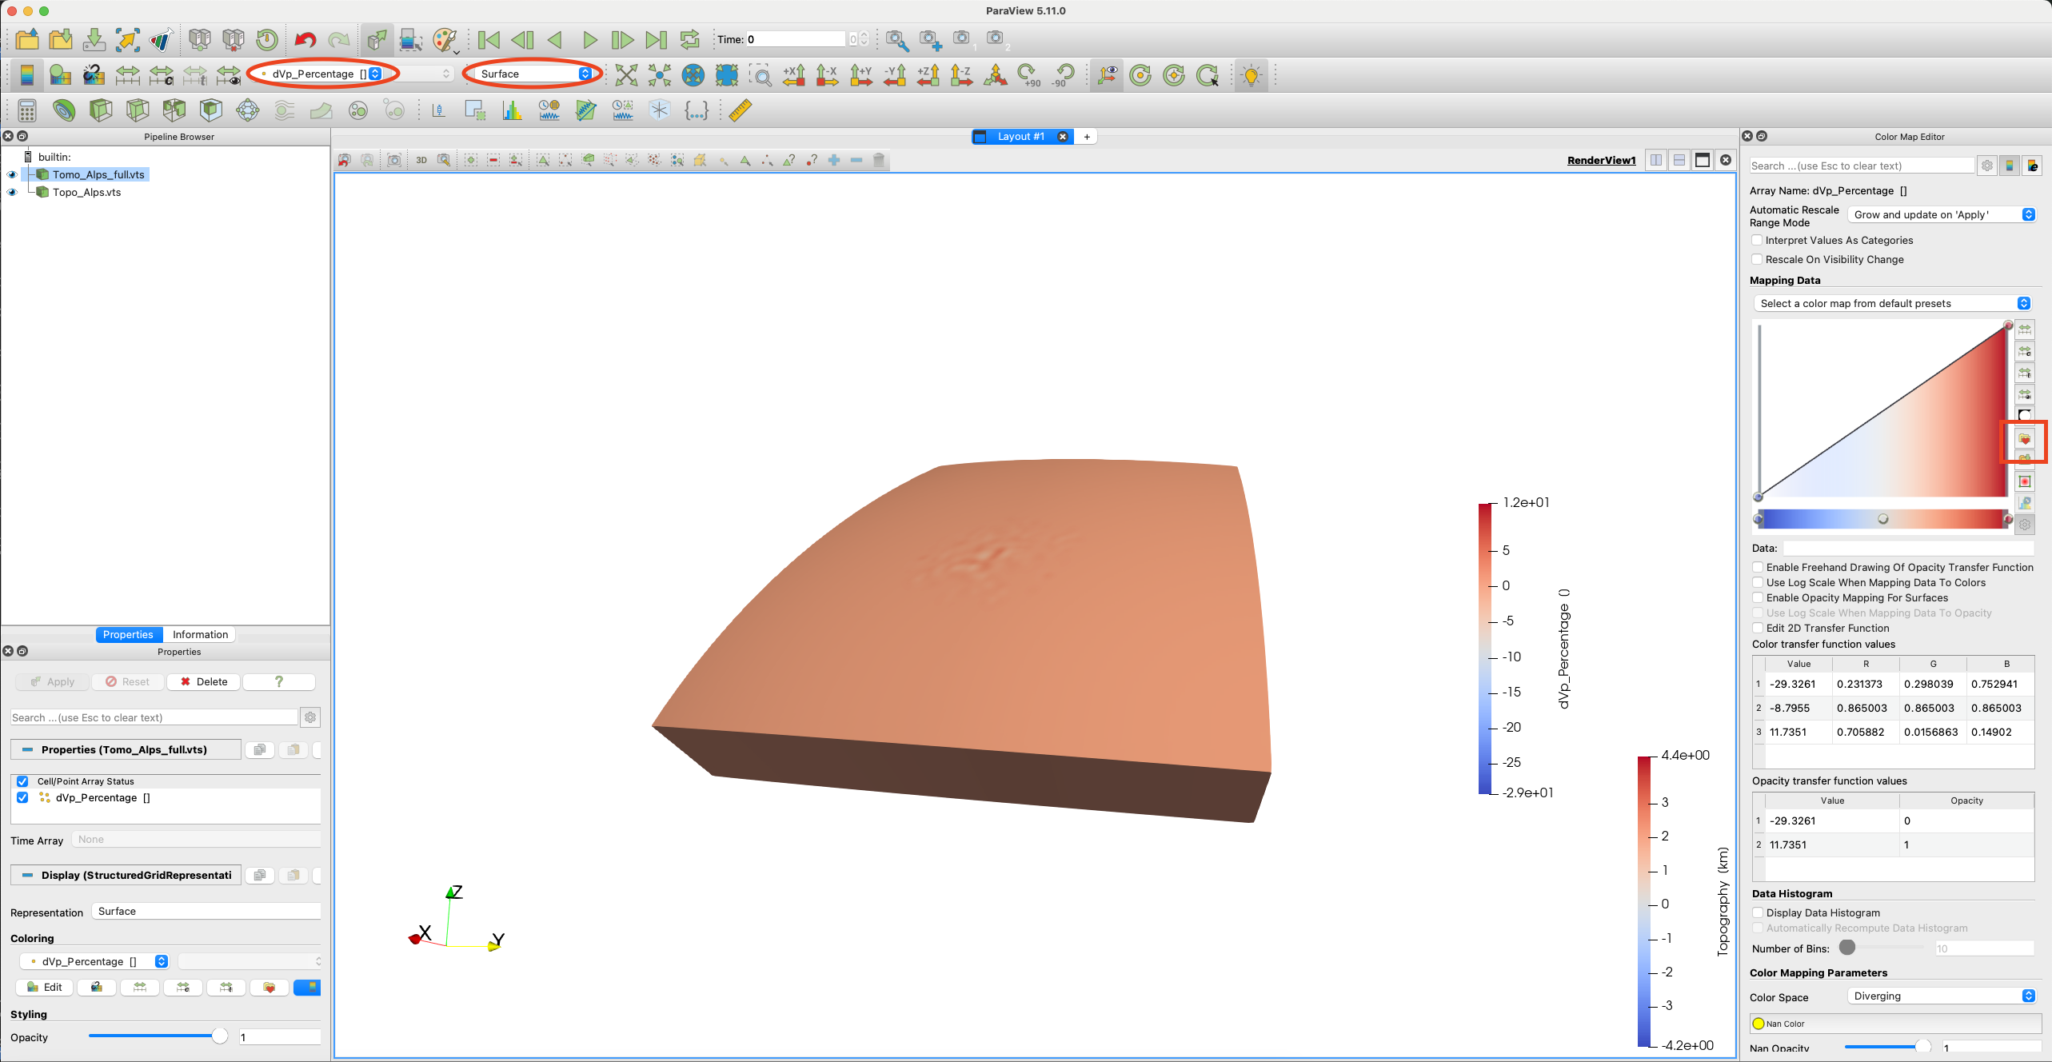
Task: Click the Calculator filter icon
Action: (27, 110)
